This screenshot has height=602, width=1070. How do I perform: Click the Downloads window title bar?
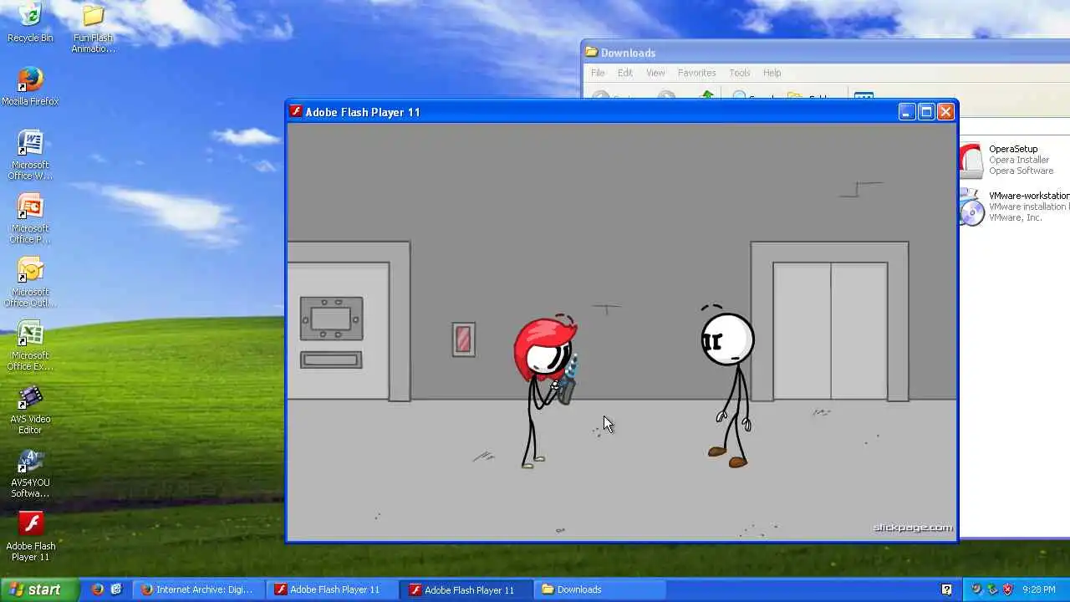click(x=826, y=53)
